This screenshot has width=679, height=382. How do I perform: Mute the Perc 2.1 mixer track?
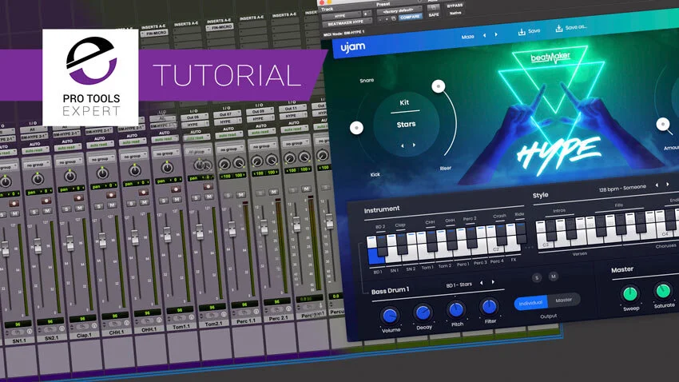(x=273, y=192)
